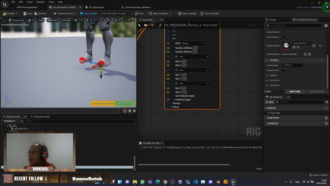
Task: Toggle Use Preferred Angles checkbox
Action: tap(196, 96)
